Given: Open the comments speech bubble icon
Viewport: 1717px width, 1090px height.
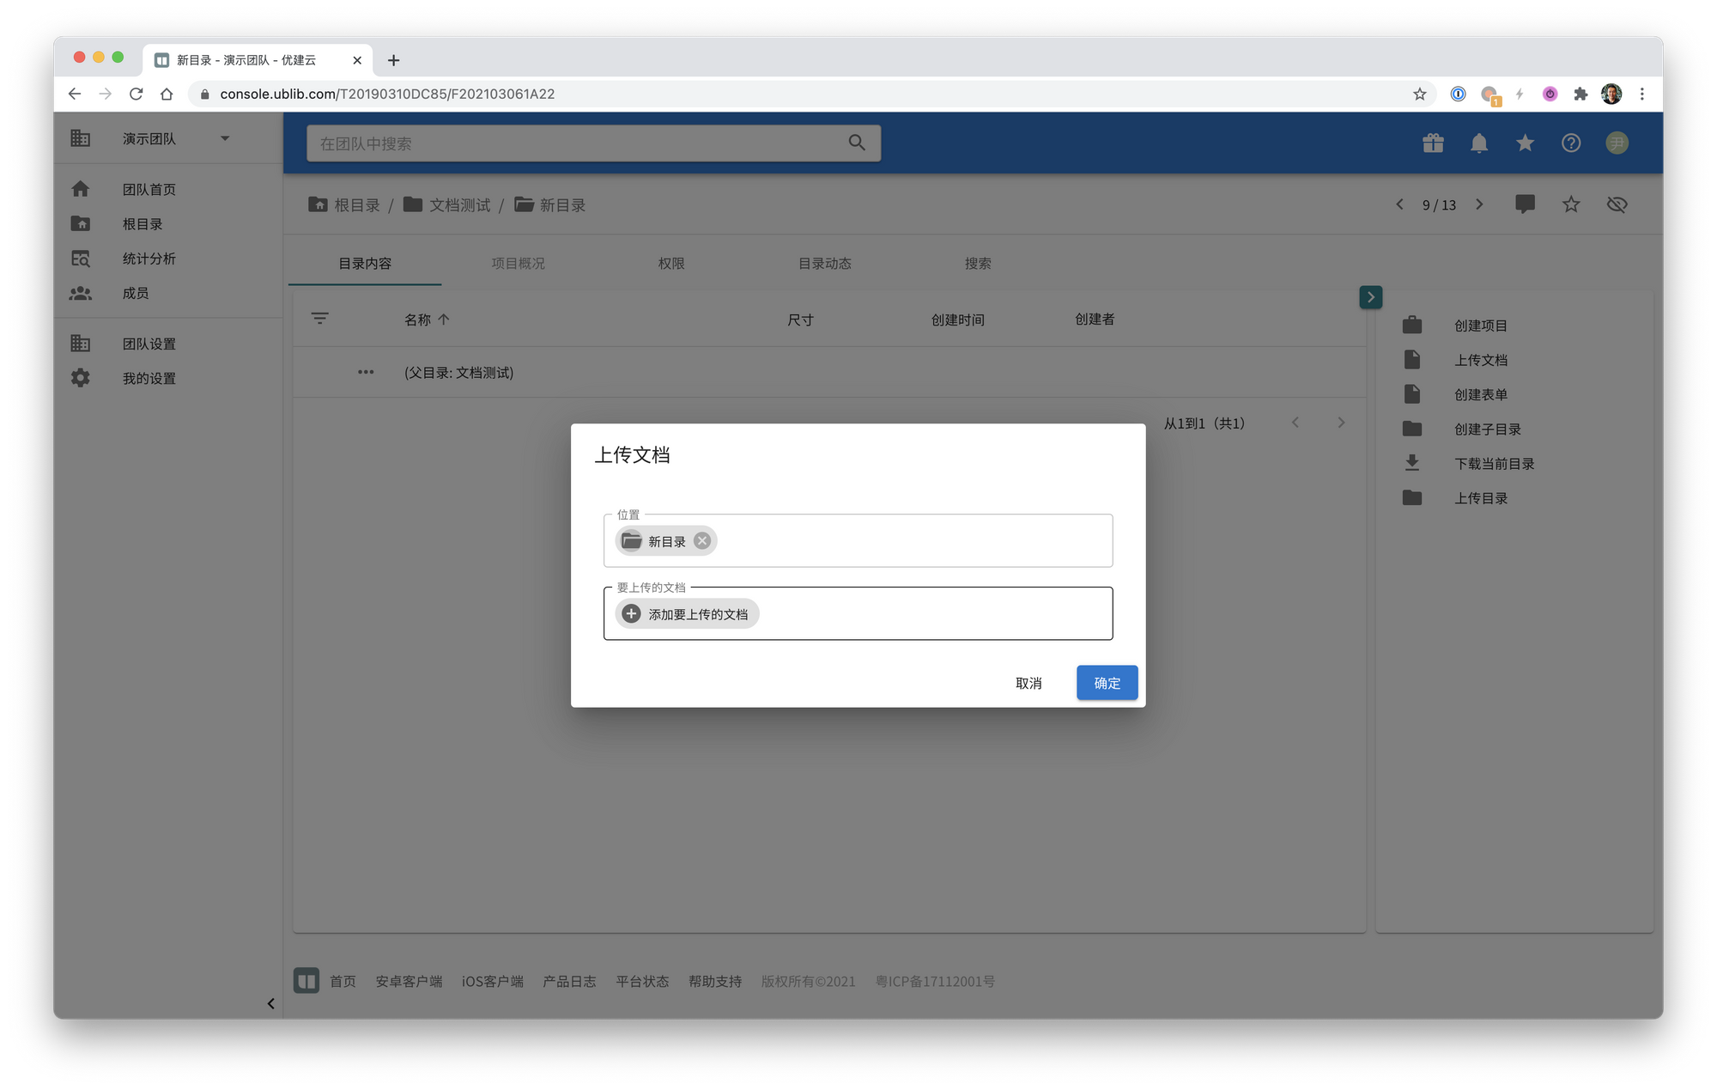Looking at the screenshot, I should (x=1525, y=204).
